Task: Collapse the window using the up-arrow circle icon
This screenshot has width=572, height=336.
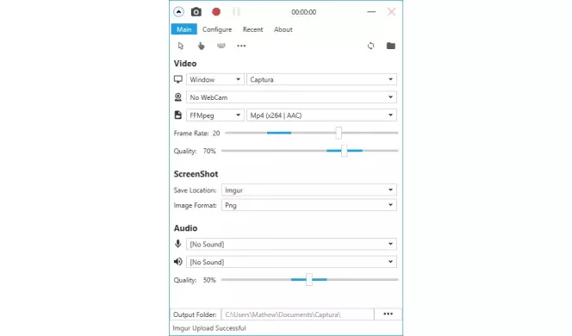Action: pos(178,12)
